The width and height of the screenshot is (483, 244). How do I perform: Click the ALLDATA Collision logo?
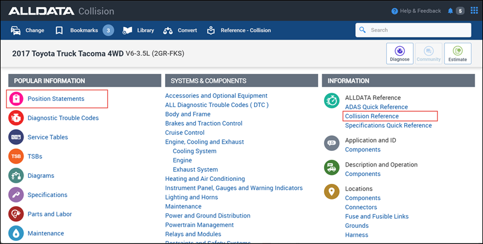pos(61,11)
